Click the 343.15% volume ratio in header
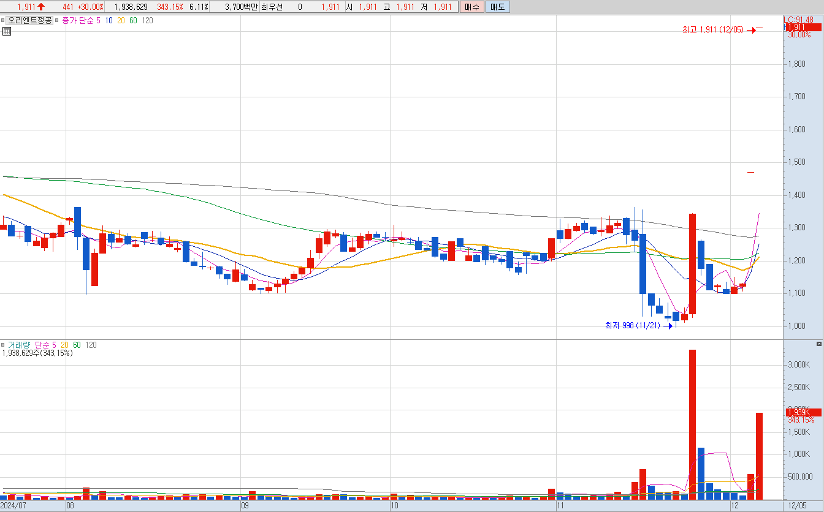Image resolution: width=824 pixels, height=512 pixels. [x=170, y=7]
